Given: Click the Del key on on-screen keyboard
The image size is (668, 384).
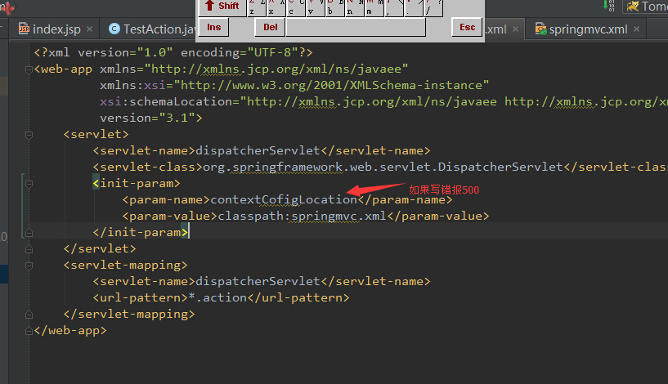Looking at the screenshot, I should pos(270,27).
